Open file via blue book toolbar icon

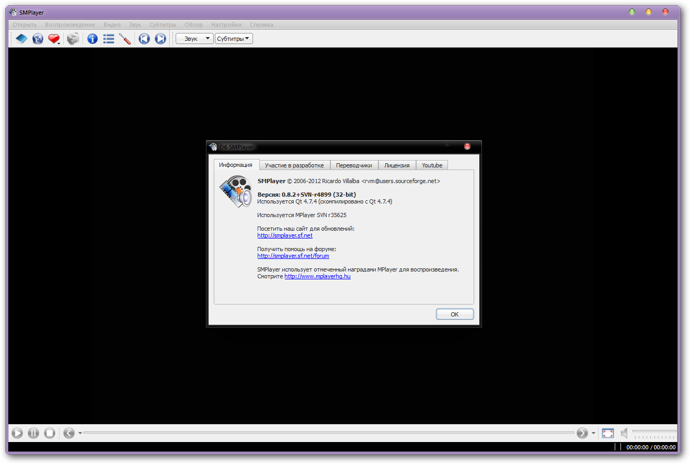coord(21,39)
